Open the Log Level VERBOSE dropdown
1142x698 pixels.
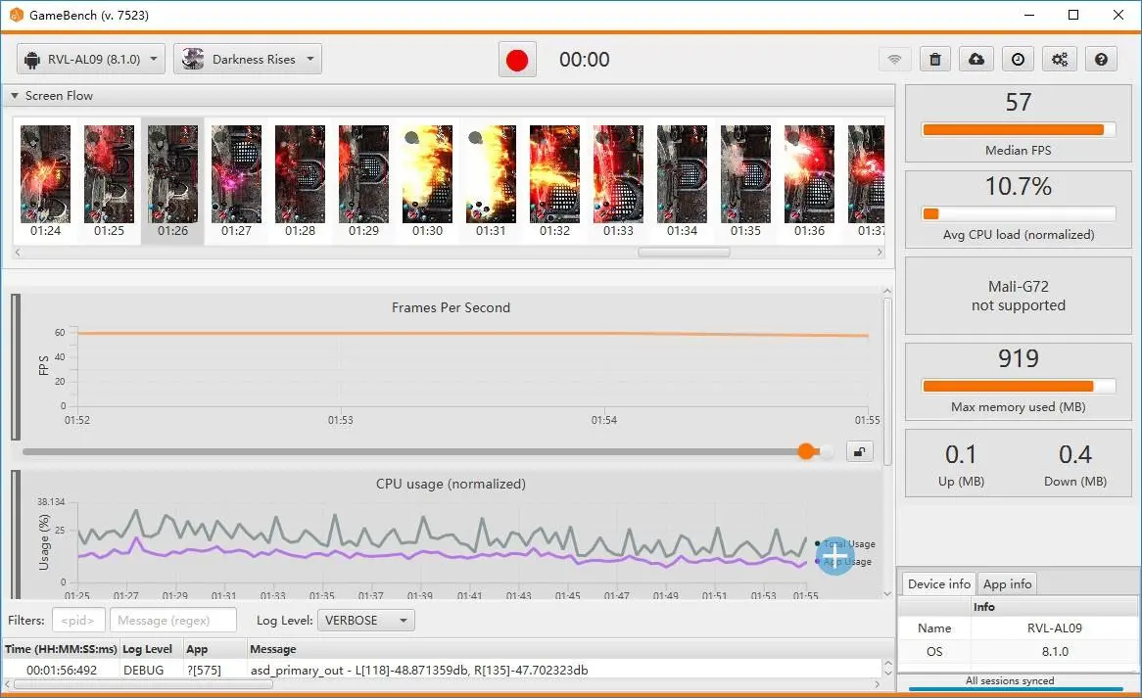[x=365, y=621]
